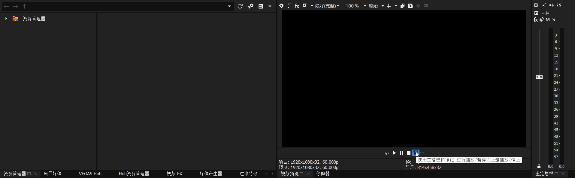The height and width of the screenshot is (178, 575).
Task: Open the explorer address path dropdown
Action: pyautogui.click(x=229, y=6)
